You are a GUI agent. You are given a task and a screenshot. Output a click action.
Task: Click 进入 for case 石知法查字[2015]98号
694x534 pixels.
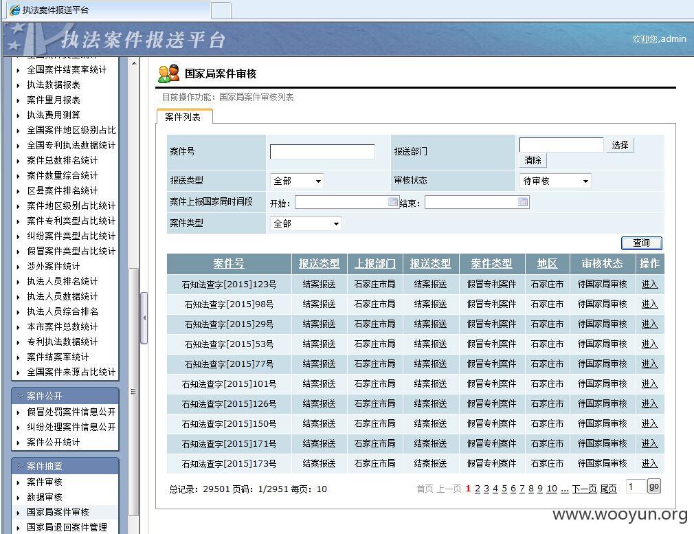point(649,304)
